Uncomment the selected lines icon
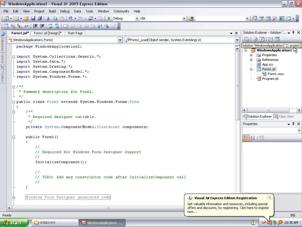Image resolution: width=302 pixels, height=227 pixels. point(57,26)
